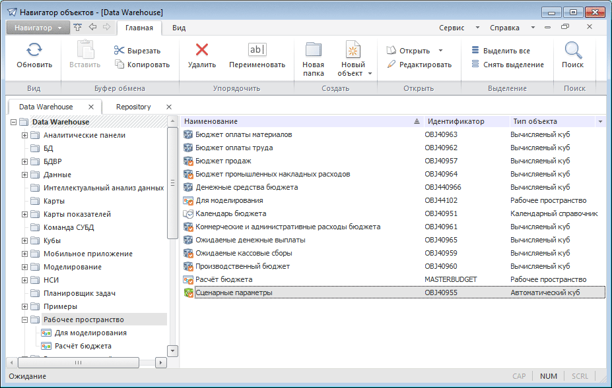Click cube icon of Бюджет продаж
The image size is (612, 388).
[188, 161]
